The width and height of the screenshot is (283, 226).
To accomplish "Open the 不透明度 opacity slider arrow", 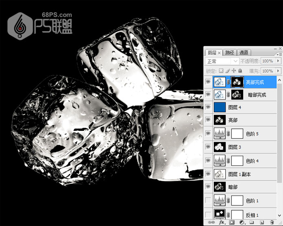I will pyautogui.click(x=278, y=61).
